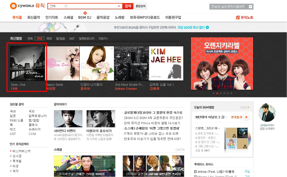Click popular search term 허각
Screen dimensions: 287x177
(15, 171)
